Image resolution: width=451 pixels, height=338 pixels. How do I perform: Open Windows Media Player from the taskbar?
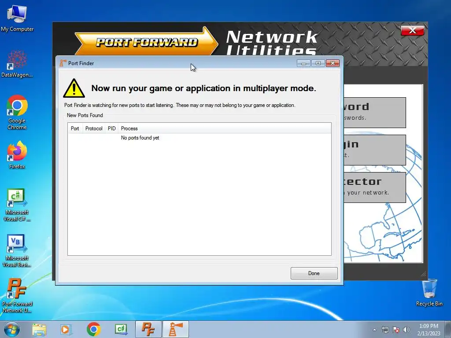(66, 329)
